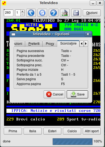Cancel the Opzioni dialog
Viewport: 105px width, 147px height.
coord(54,94)
